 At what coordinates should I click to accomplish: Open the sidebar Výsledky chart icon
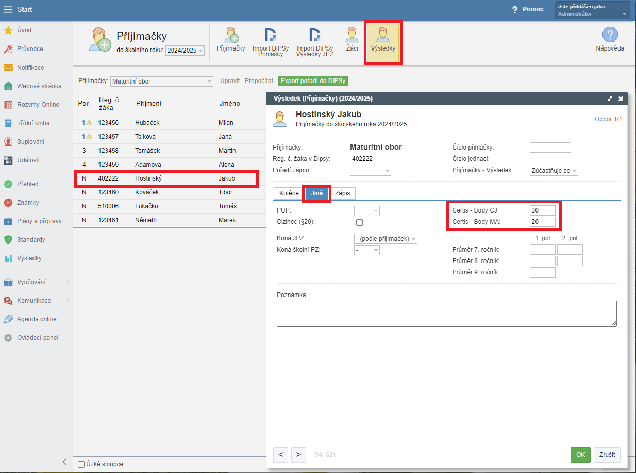pos(8,258)
